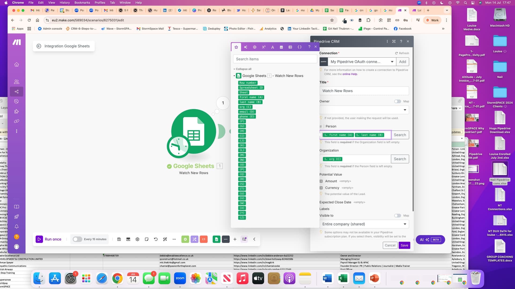This screenshot has width=515, height=289.
Task: Toggle the Every 15 minutes scheduling switch
Action: pyautogui.click(x=77, y=239)
